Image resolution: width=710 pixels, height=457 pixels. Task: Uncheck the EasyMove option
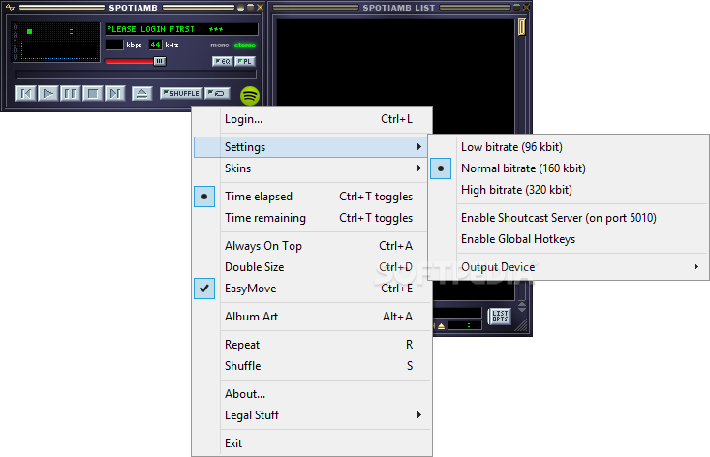coord(311,289)
